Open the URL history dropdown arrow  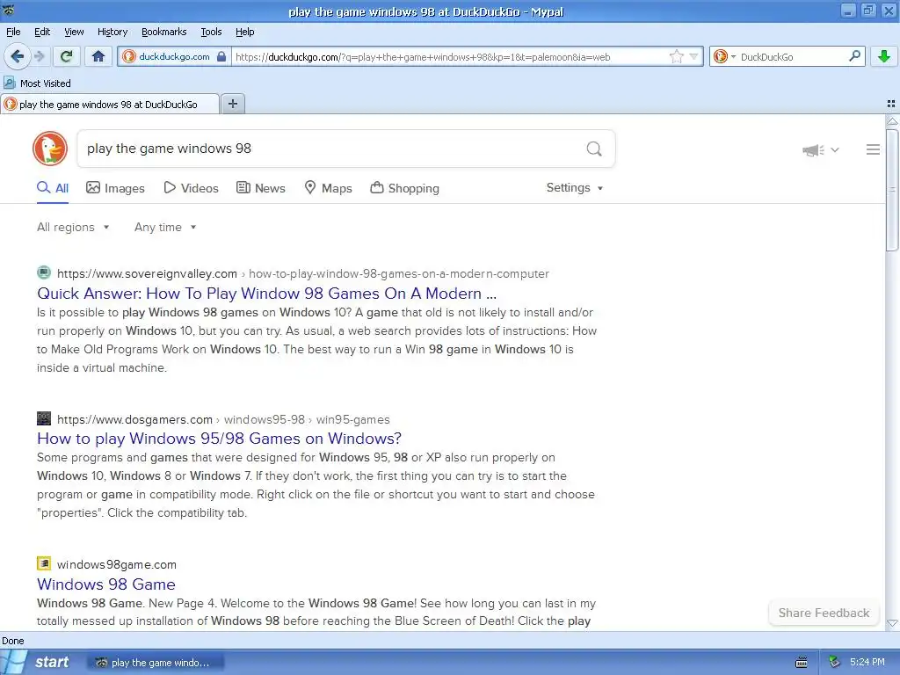(694, 56)
